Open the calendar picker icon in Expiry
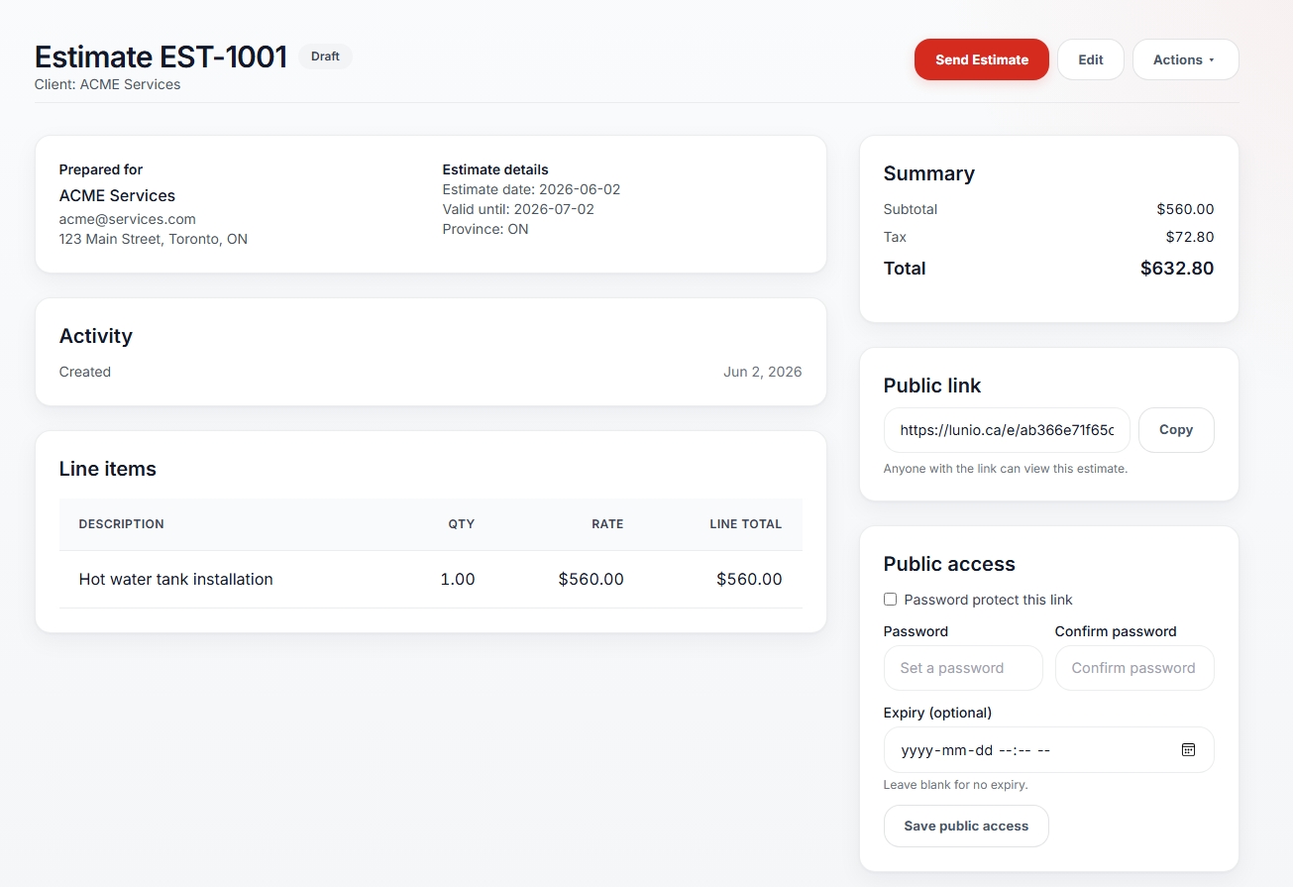The width and height of the screenshot is (1293, 887). 1189,750
